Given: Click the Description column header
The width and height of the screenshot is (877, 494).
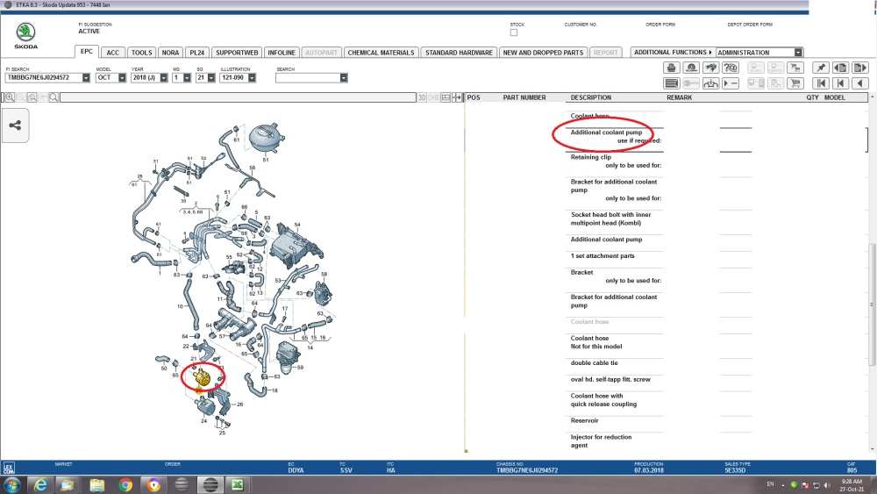Looking at the screenshot, I should point(590,97).
